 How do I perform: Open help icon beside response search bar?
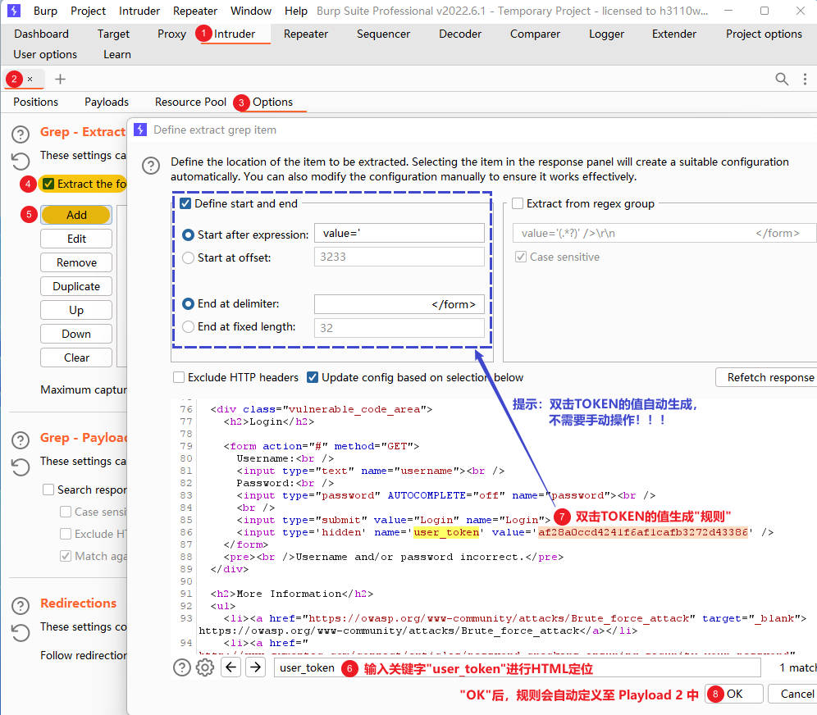(182, 667)
